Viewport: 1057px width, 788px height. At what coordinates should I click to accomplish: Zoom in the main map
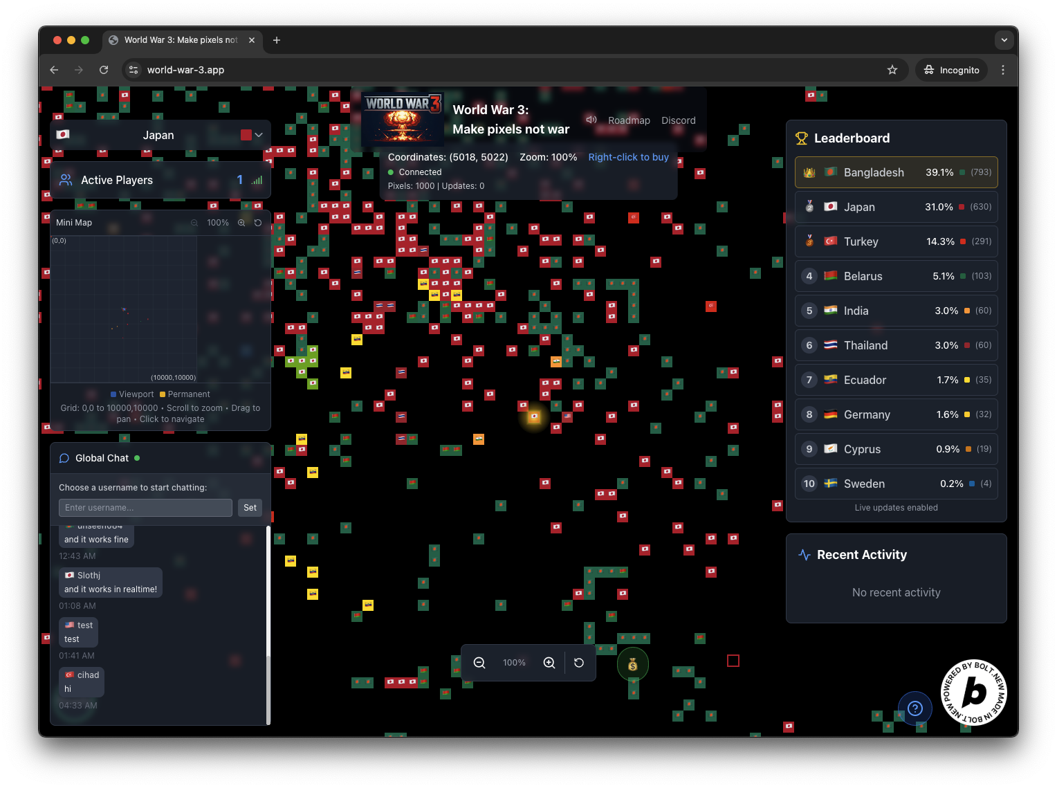click(x=549, y=663)
